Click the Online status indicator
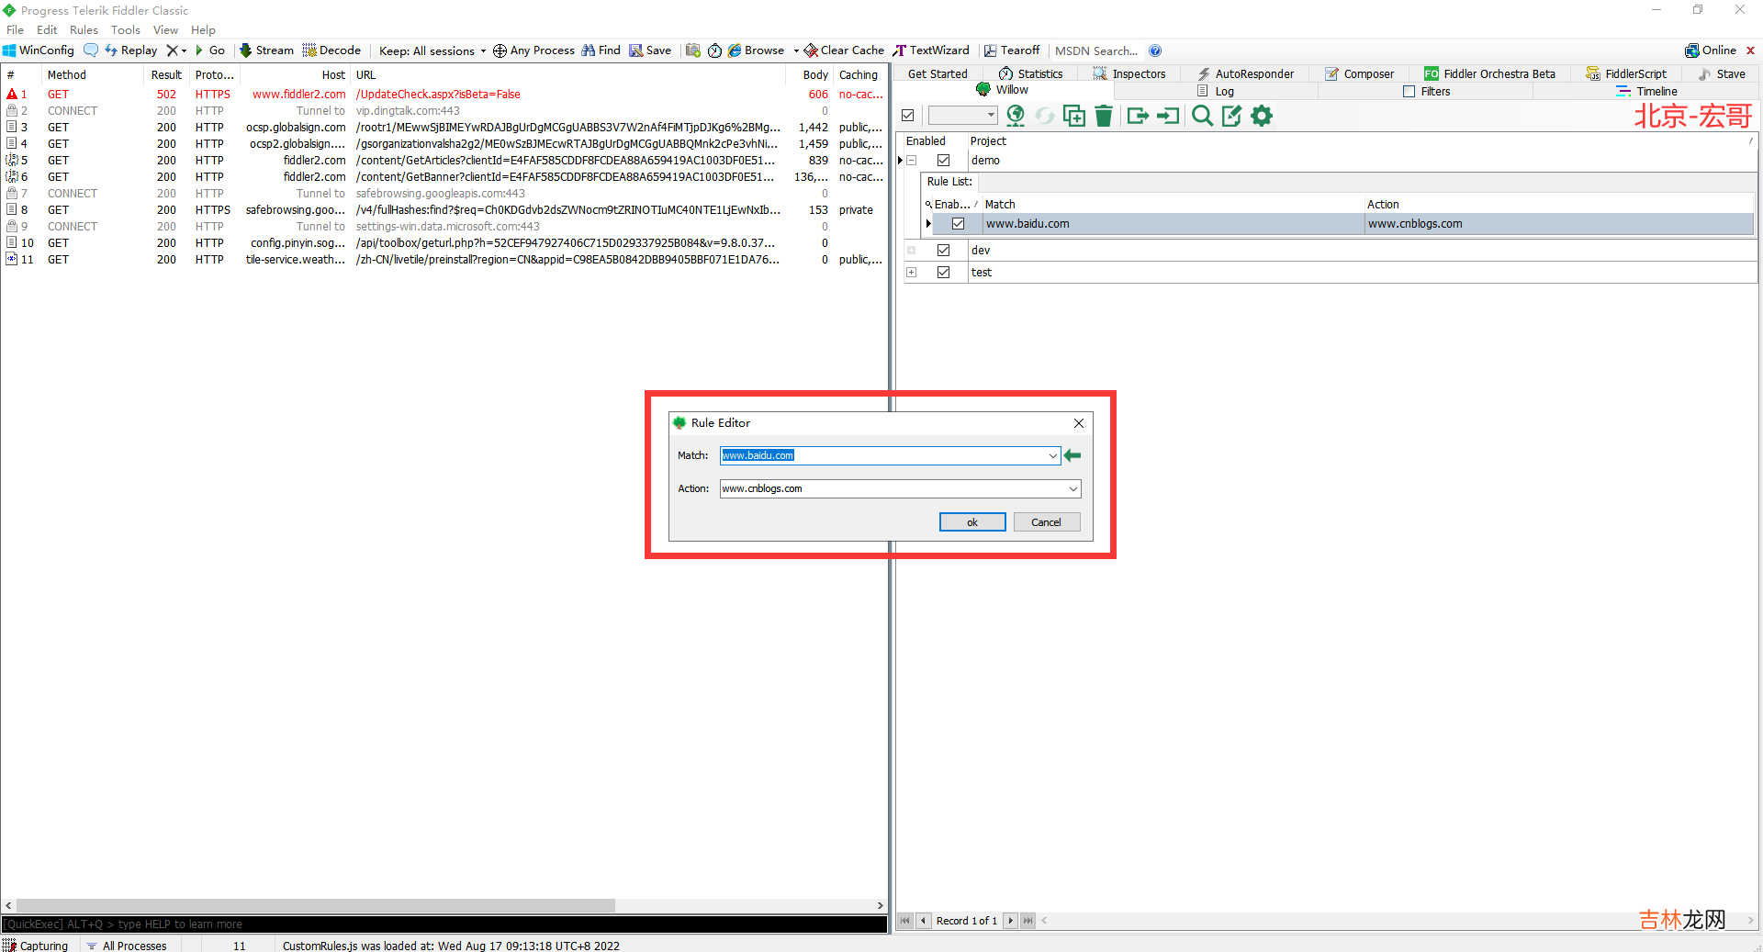The image size is (1763, 952). (x=1711, y=50)
